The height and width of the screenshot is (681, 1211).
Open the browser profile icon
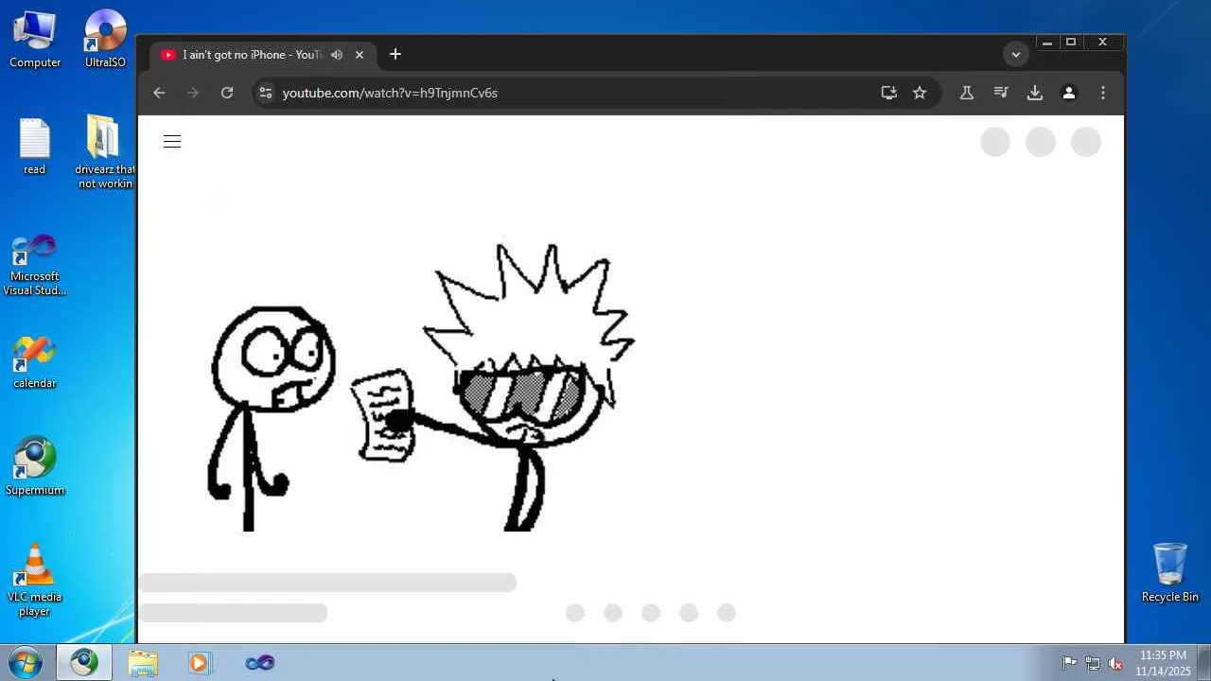tap(1069, 93)
